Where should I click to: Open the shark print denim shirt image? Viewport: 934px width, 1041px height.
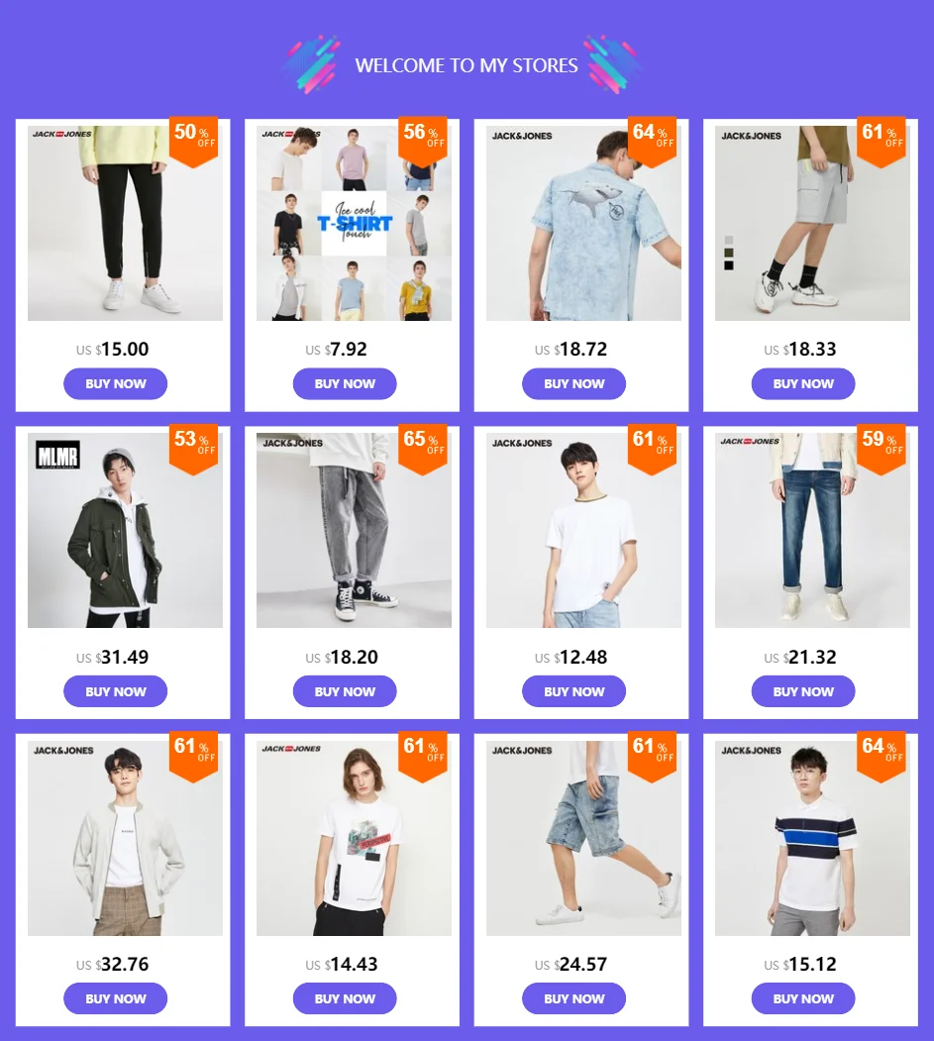[x=583, y=223]
